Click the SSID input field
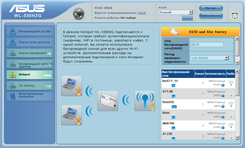Screen dimensions: 245x148 [207, 44]
